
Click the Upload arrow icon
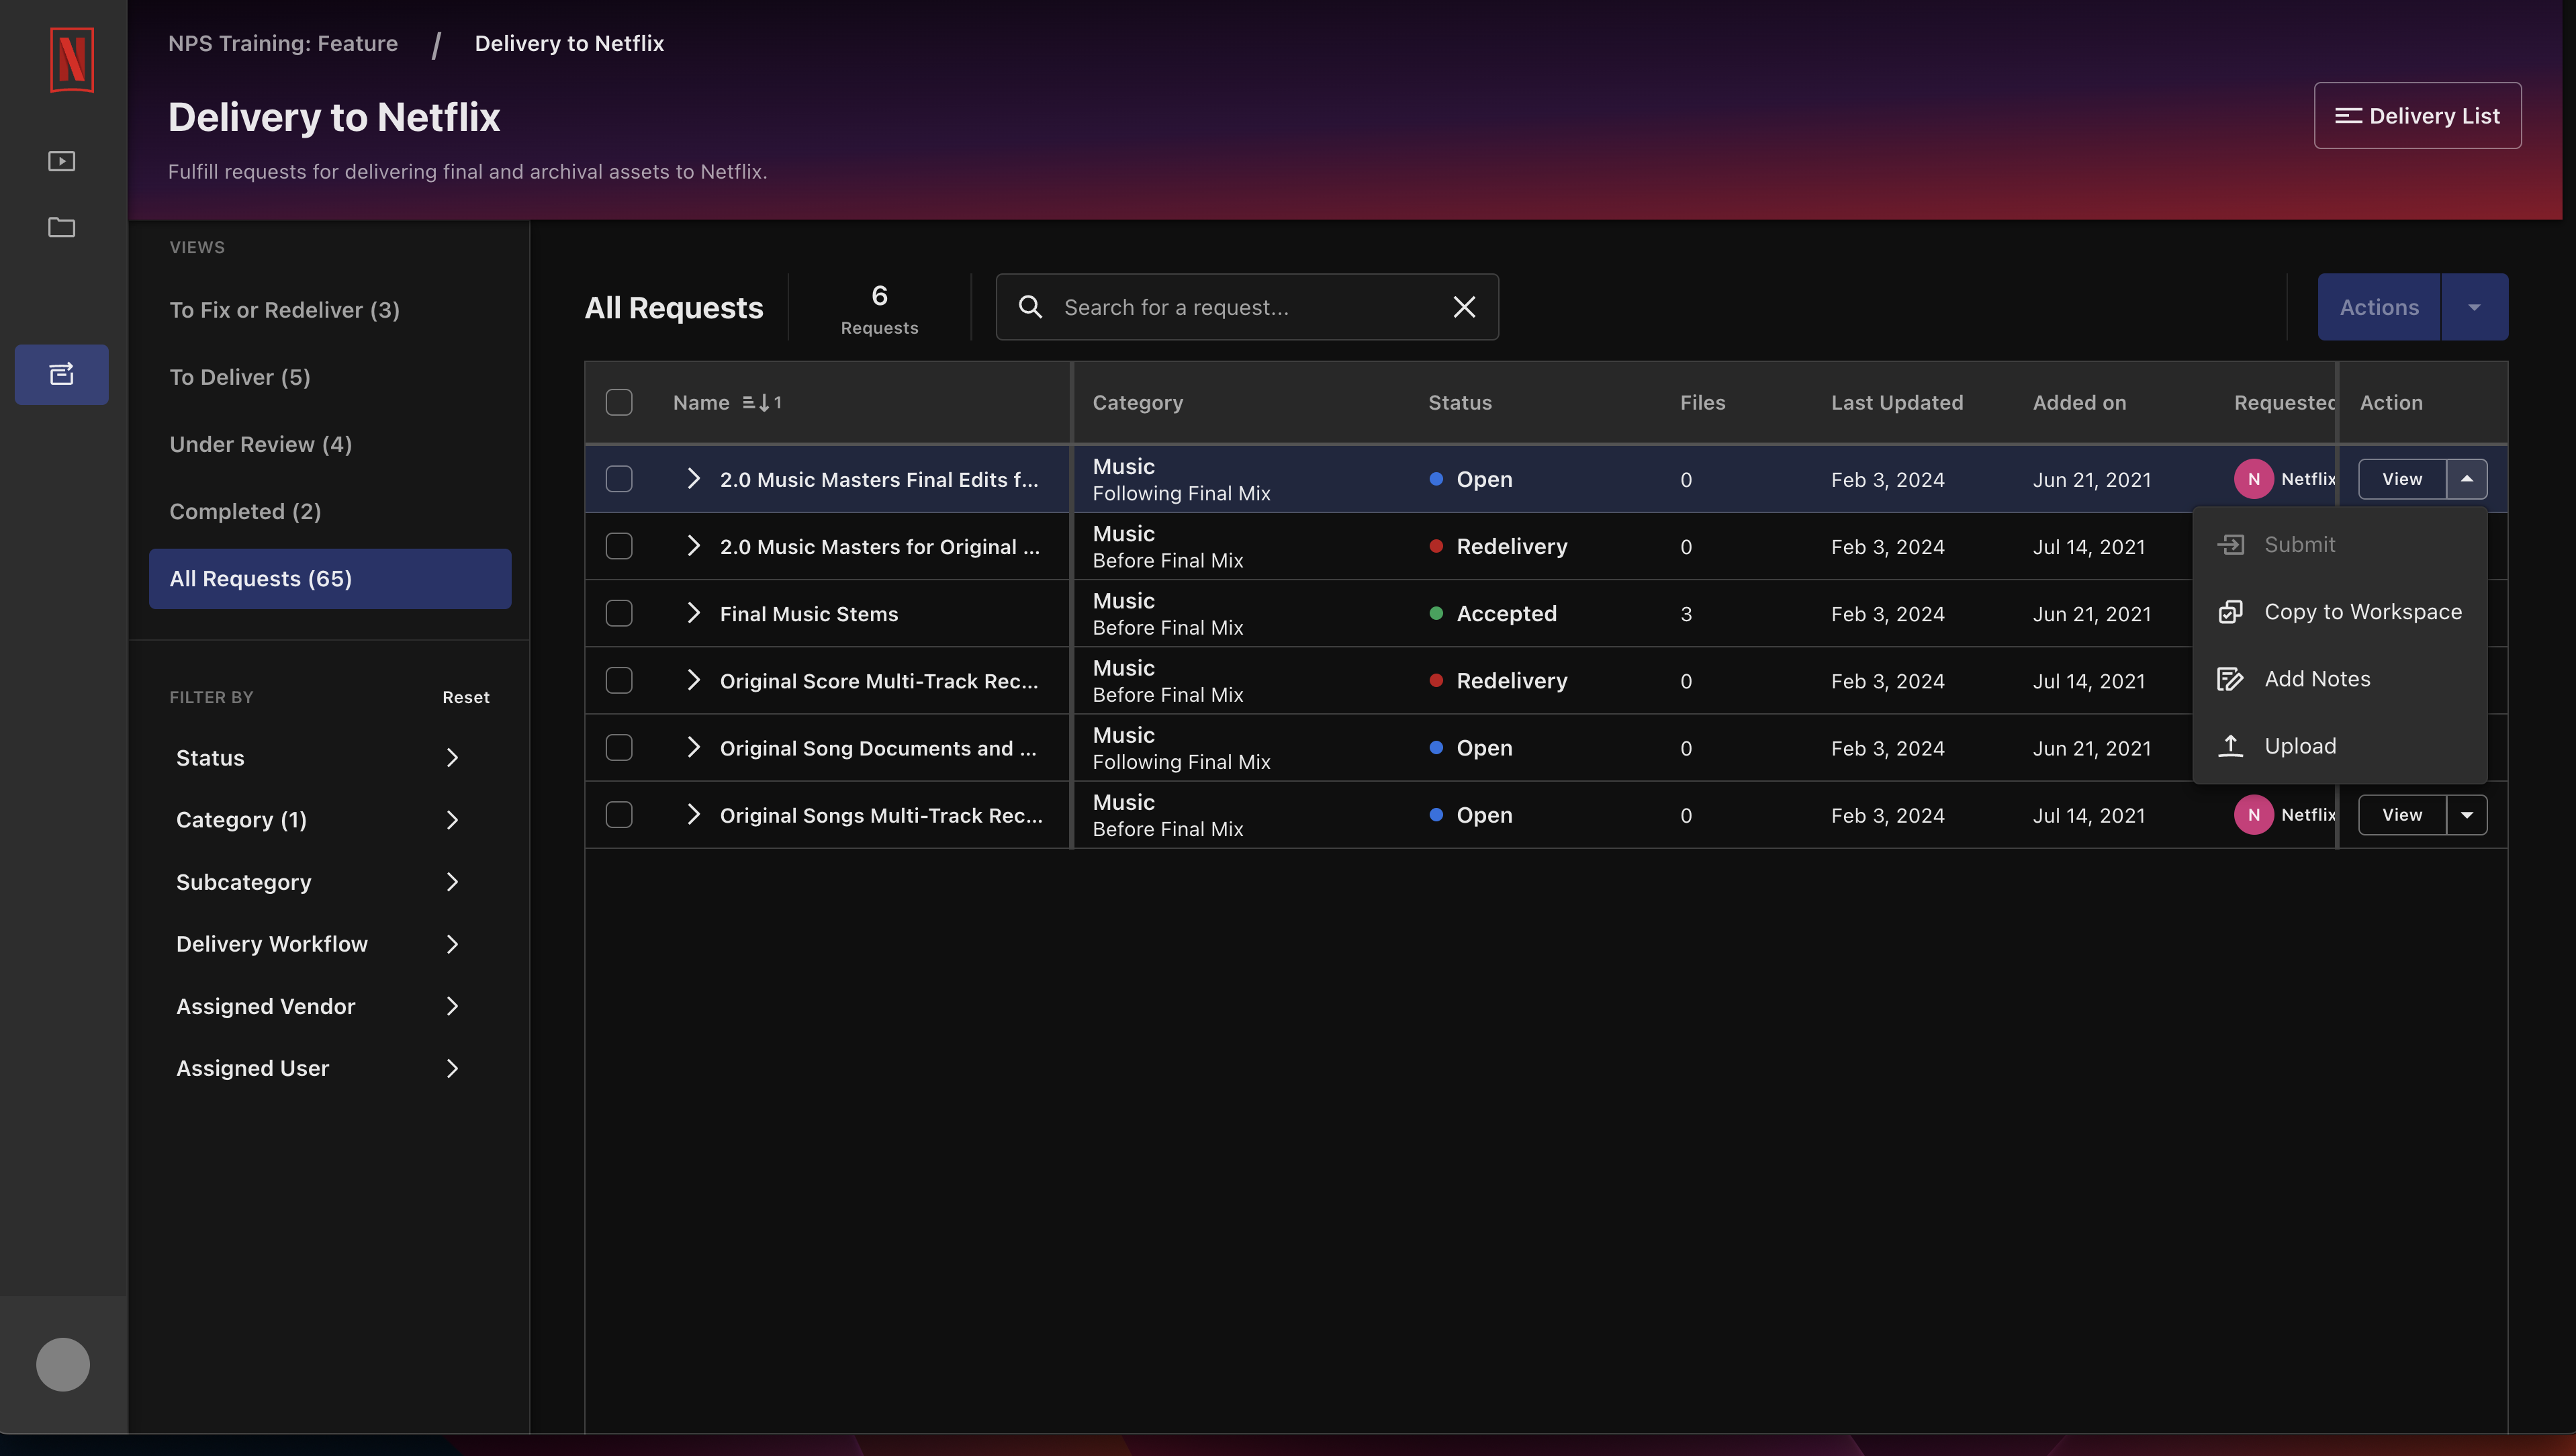2230,746
